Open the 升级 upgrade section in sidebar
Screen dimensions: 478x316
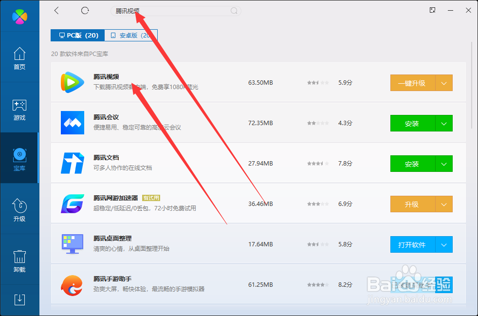(x=19, y=210)
